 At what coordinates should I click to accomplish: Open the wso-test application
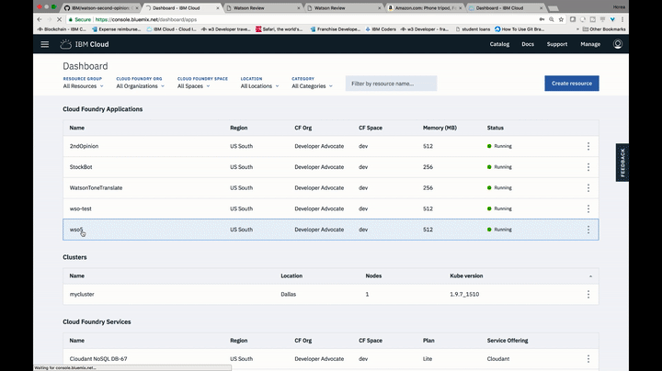coord(80,208)
